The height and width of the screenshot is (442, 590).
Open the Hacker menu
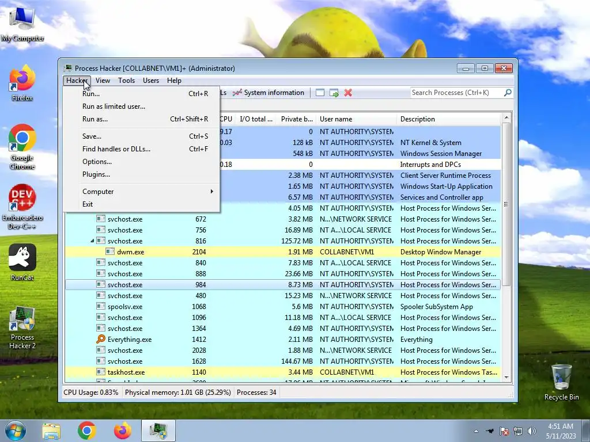coord(77,81)
